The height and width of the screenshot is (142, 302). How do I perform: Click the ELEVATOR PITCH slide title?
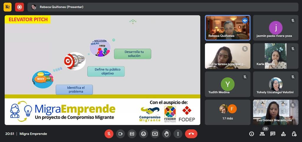[x=28, y=19]
